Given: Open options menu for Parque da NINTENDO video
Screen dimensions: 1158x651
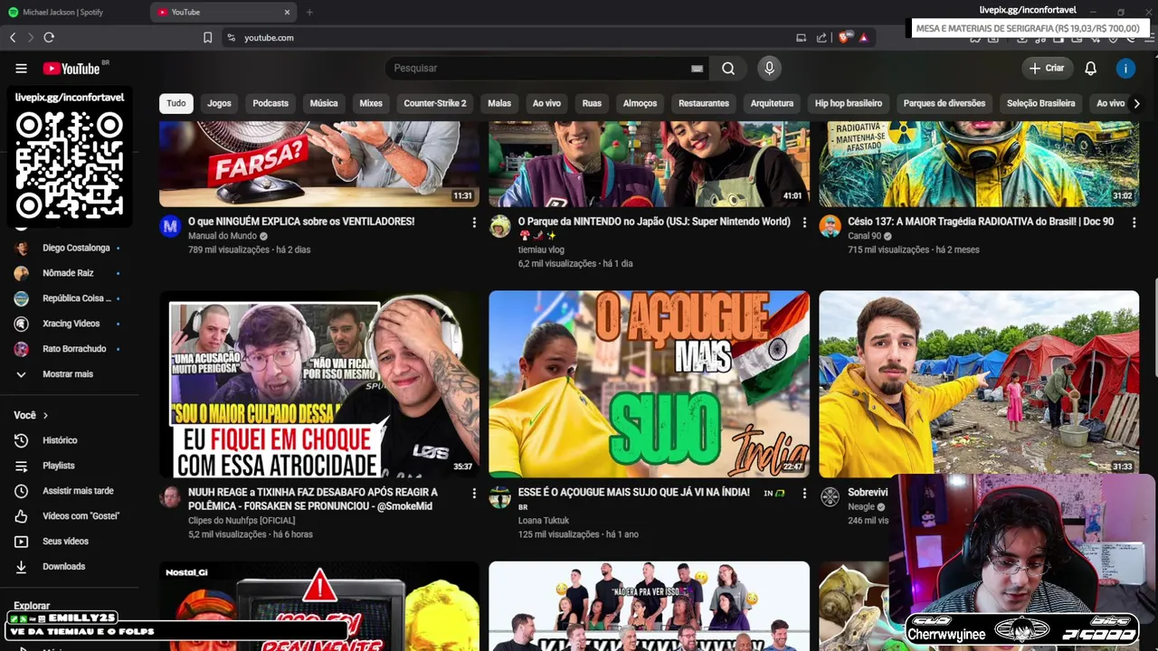Looking at the screenshot, I should pyautogui.click(x=804, y=222).
